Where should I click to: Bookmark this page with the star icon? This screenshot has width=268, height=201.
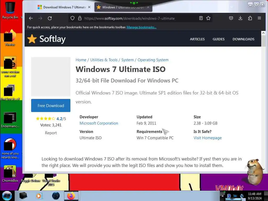pyautogui.click(x=208, y=18)
